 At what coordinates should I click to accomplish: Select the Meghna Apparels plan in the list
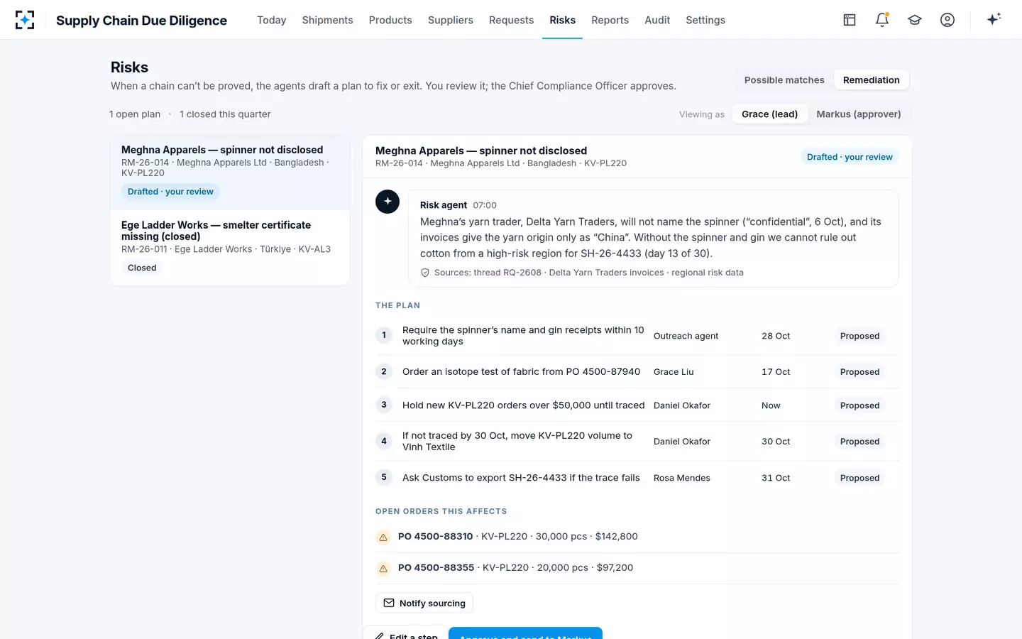(x=230, y=172)
